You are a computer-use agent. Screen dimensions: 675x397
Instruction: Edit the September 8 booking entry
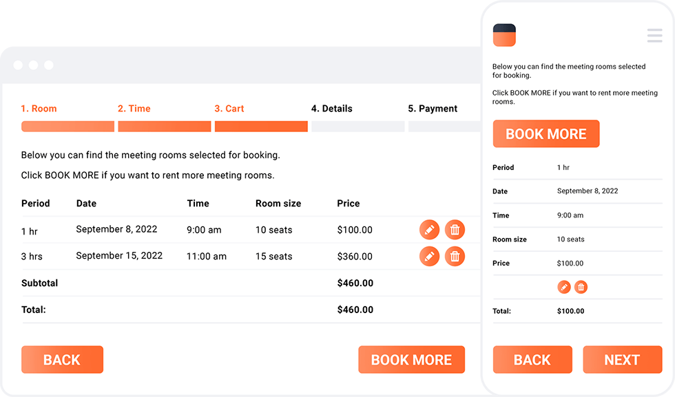point(430,229)
